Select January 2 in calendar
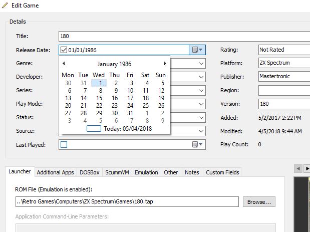The width and height of the screenshot is (310, 232). click(x=116, y=83)
